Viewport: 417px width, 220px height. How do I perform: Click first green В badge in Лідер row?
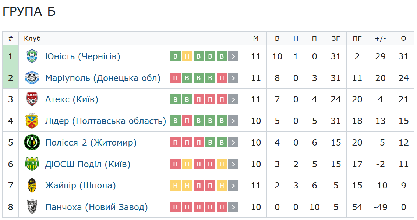tap(176, 121)
